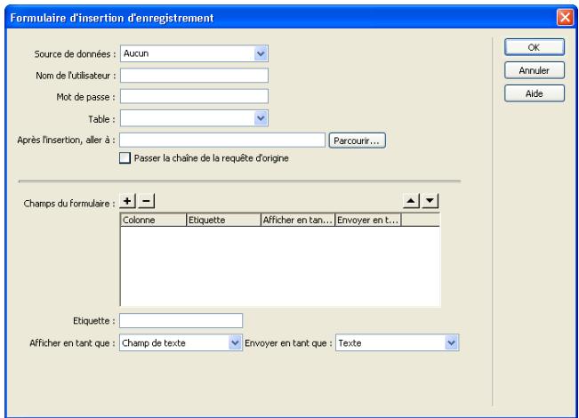Open help with the Aide button
The width and height of the screenshot is (579, 418).
click(x=535, y=93)
